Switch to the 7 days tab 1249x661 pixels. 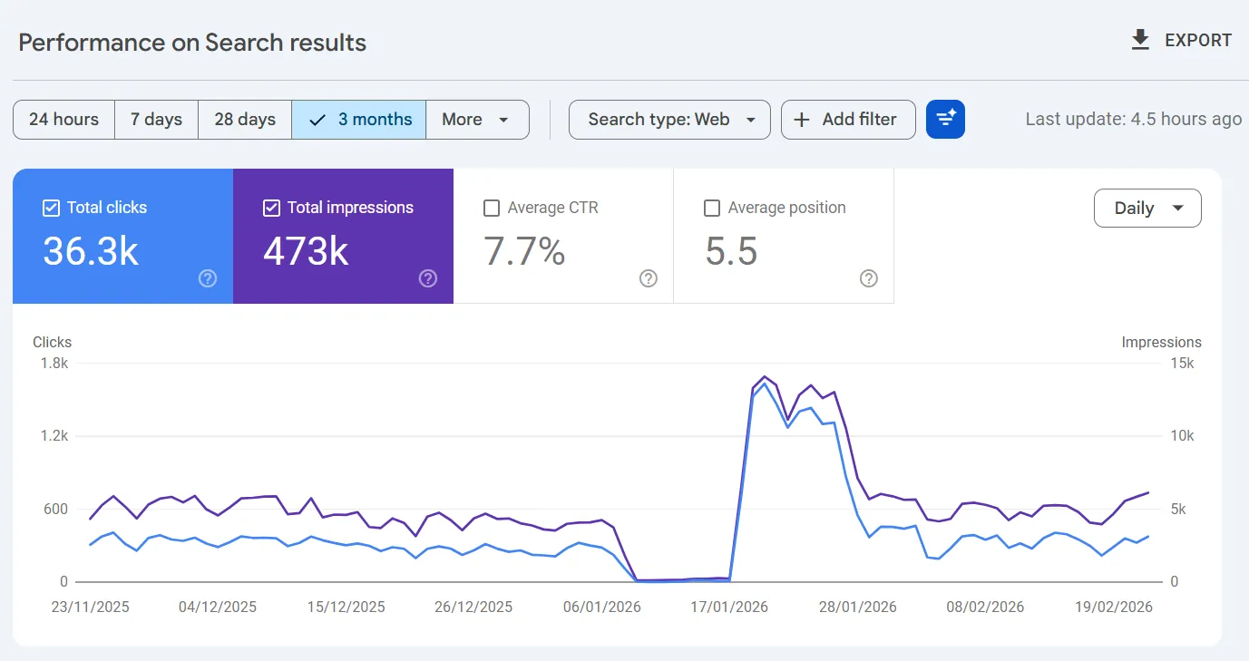(x=155, y=119)
